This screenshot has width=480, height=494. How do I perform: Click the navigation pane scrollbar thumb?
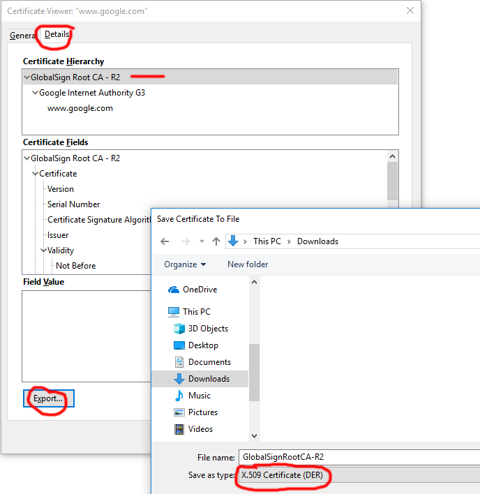coord(254,373)
